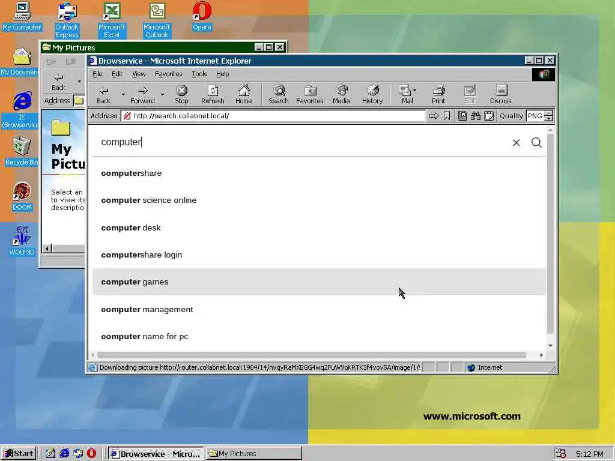Open the Help menu

pos(222,74)
